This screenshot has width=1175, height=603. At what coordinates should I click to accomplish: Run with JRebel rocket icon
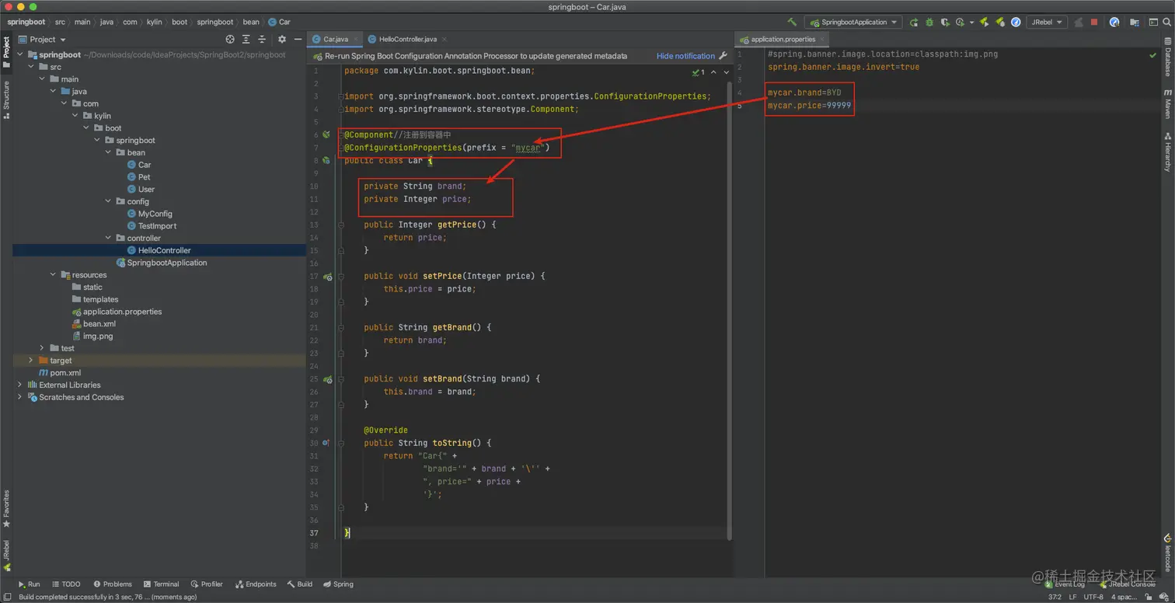pyautogui.click(x=984, y=23)
